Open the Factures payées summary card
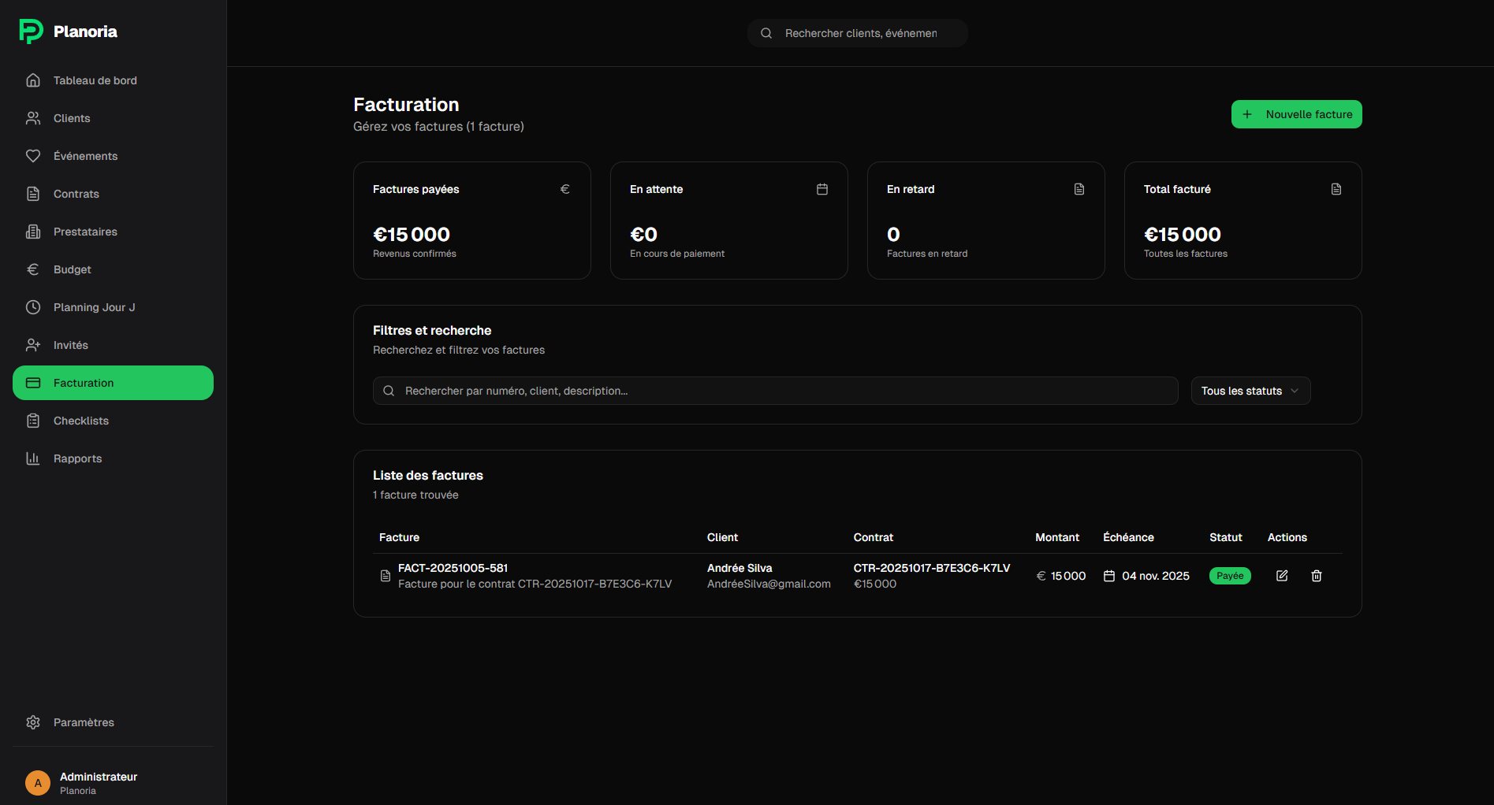The height and width of the screenshot is (805, 1494). [x=472, y=221]
